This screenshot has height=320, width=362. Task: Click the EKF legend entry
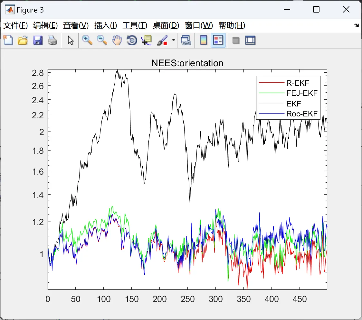294,104
